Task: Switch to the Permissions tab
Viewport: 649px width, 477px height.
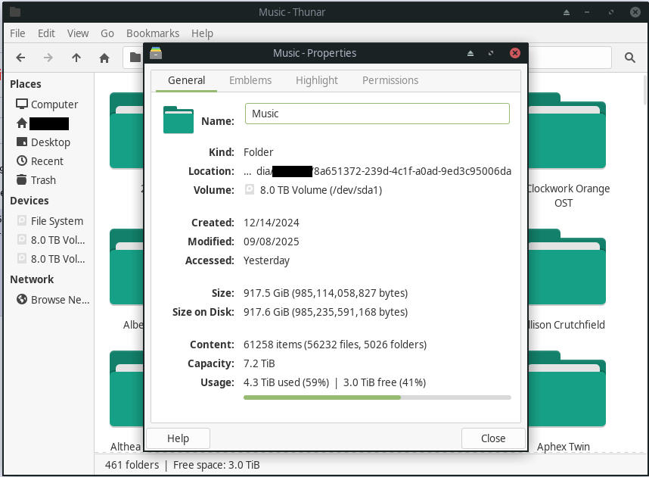Action: coord(390,80)
